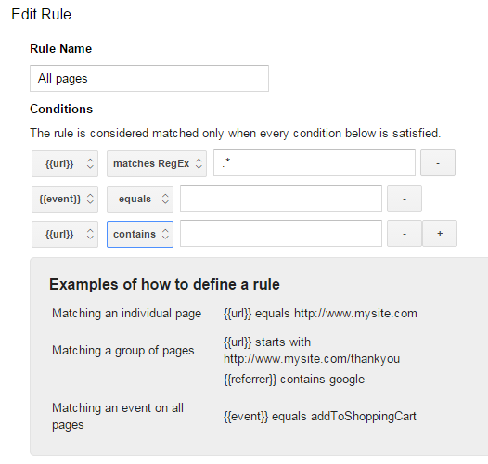Remove the {{url}} contains condition row
488x464 pixels.
click(405, 233)
